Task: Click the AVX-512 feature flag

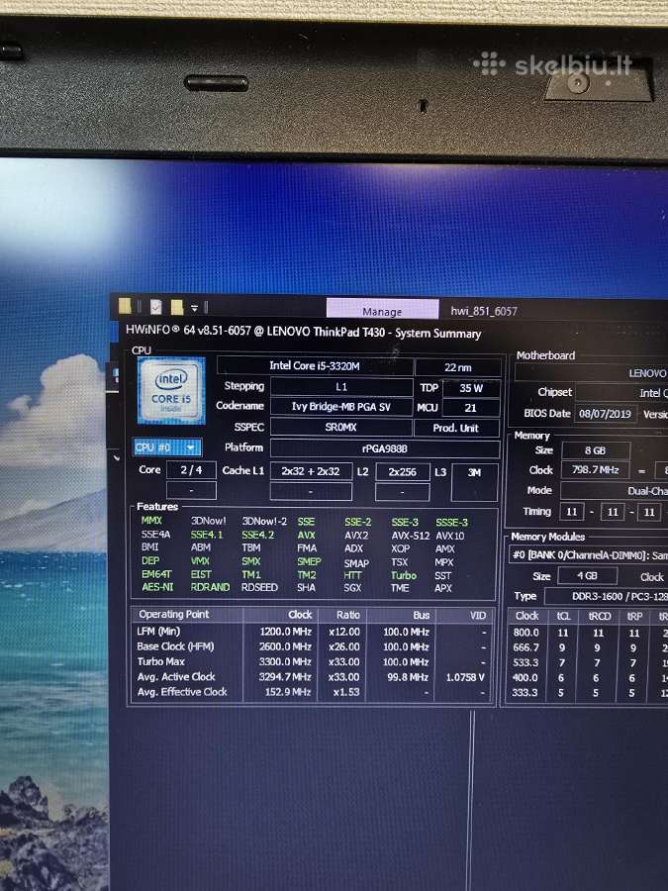Action: click(x=410, y=536)
